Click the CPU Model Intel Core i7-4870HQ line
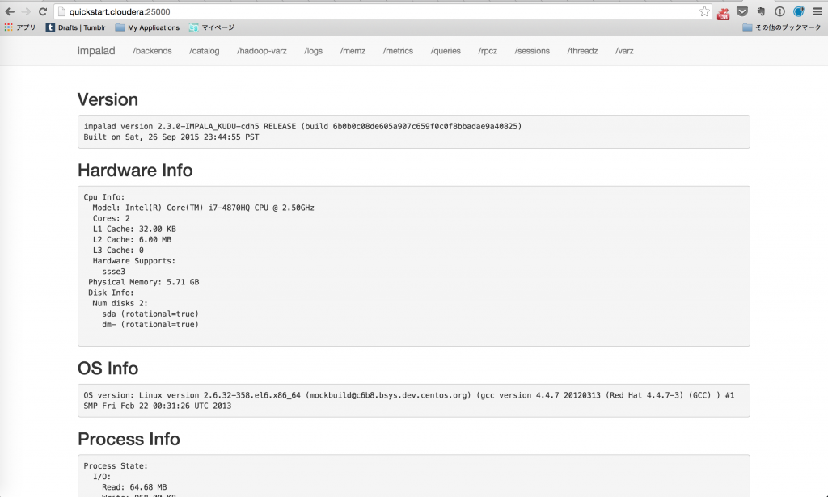The height and width of the screenshot is (497, 828). click(203, 208)
